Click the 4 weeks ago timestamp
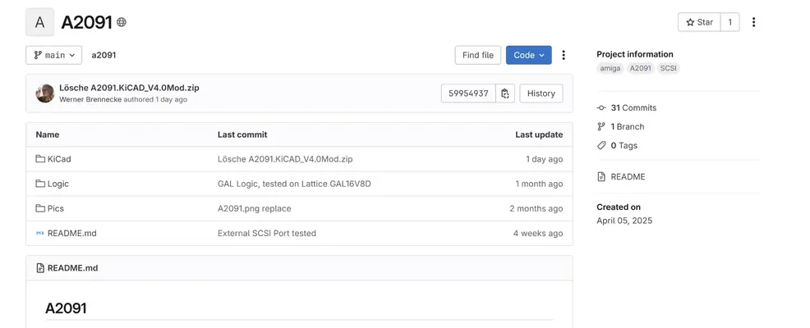The image size is (810, 328). [x=538, y=233]
